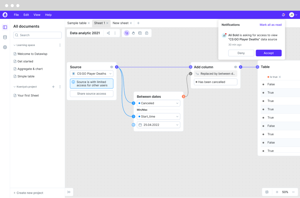
Task: Click the 50% zoom level value
Action: point(285,192)
